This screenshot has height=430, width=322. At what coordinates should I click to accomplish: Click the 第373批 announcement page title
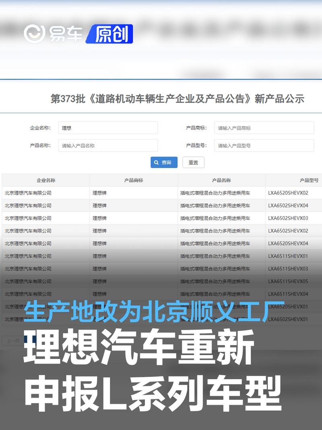pyautogui.click(x=178, y=99)
